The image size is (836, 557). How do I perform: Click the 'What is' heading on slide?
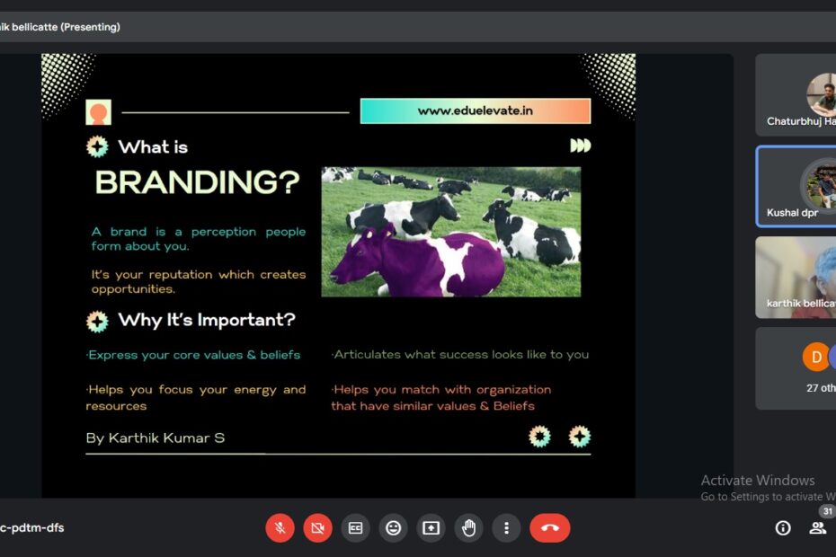coord(153,147)
